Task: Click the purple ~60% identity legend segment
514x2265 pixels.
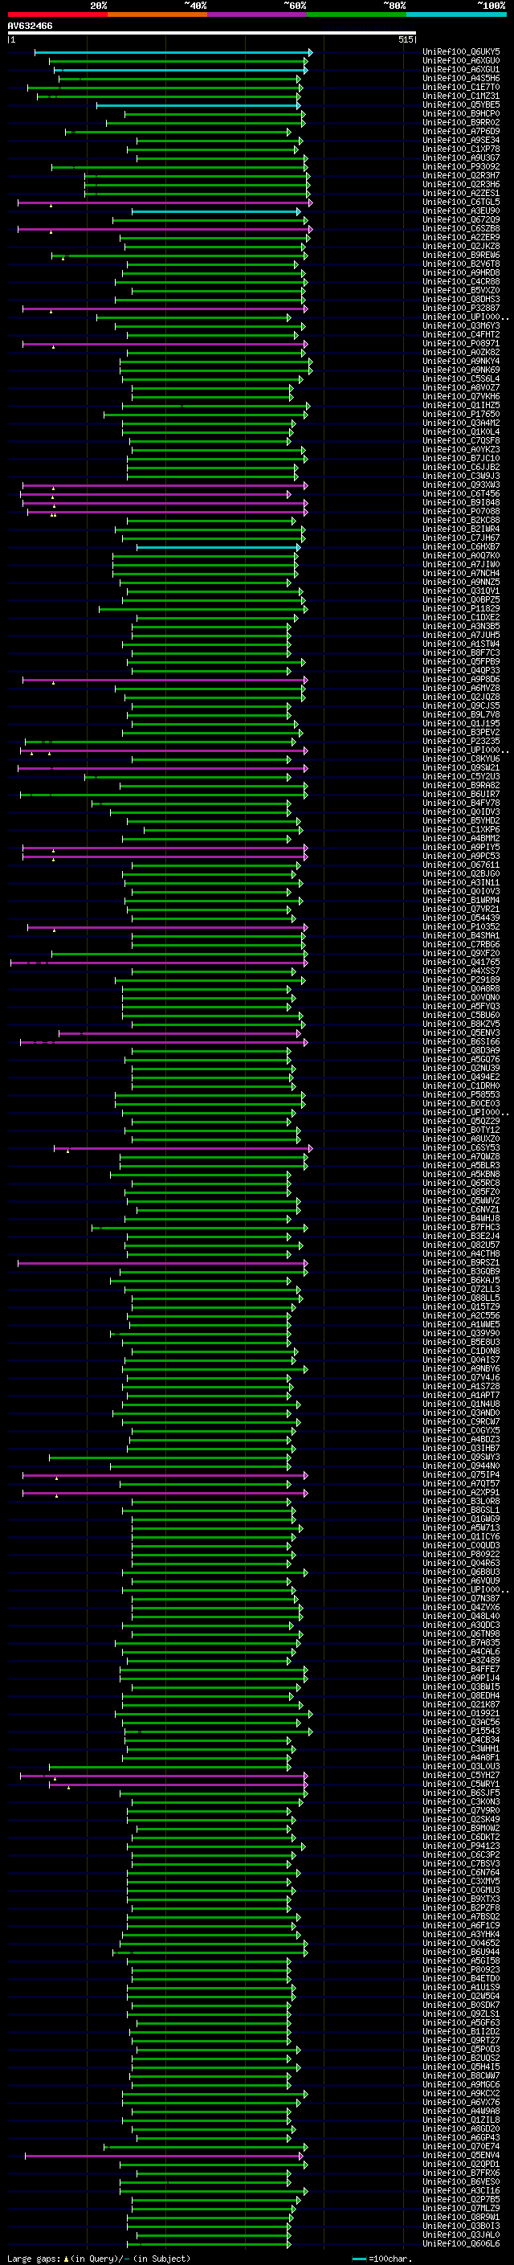Action: point(258,14)
